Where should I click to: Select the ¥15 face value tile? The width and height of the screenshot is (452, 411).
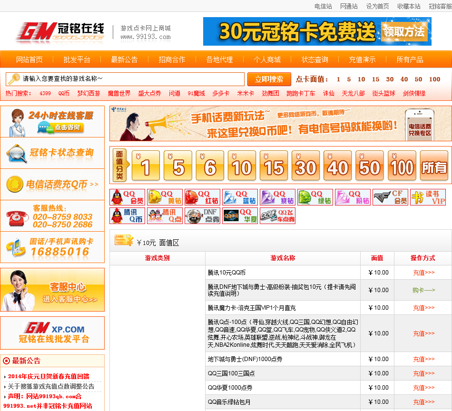[274, 166]
